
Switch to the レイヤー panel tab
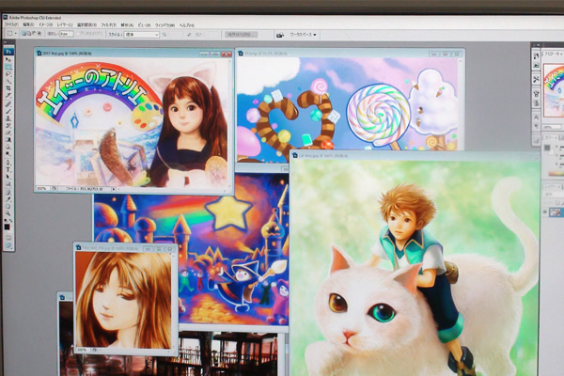(x=551, y=187)
